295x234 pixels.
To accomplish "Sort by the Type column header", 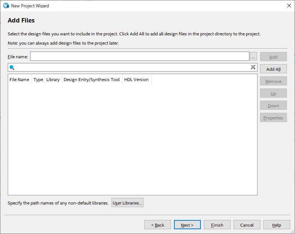I will click(x=38, y=80).
